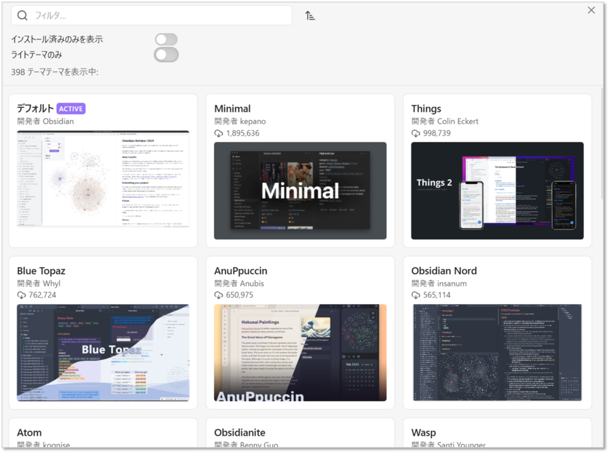609x453 pixels.
Task: Open the Minimal theme preview image
Action: point(300,190)
